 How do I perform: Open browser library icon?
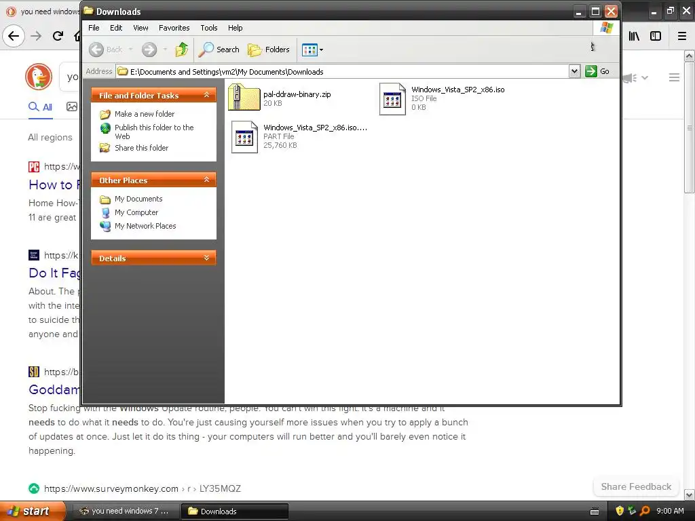pos(634,37)
